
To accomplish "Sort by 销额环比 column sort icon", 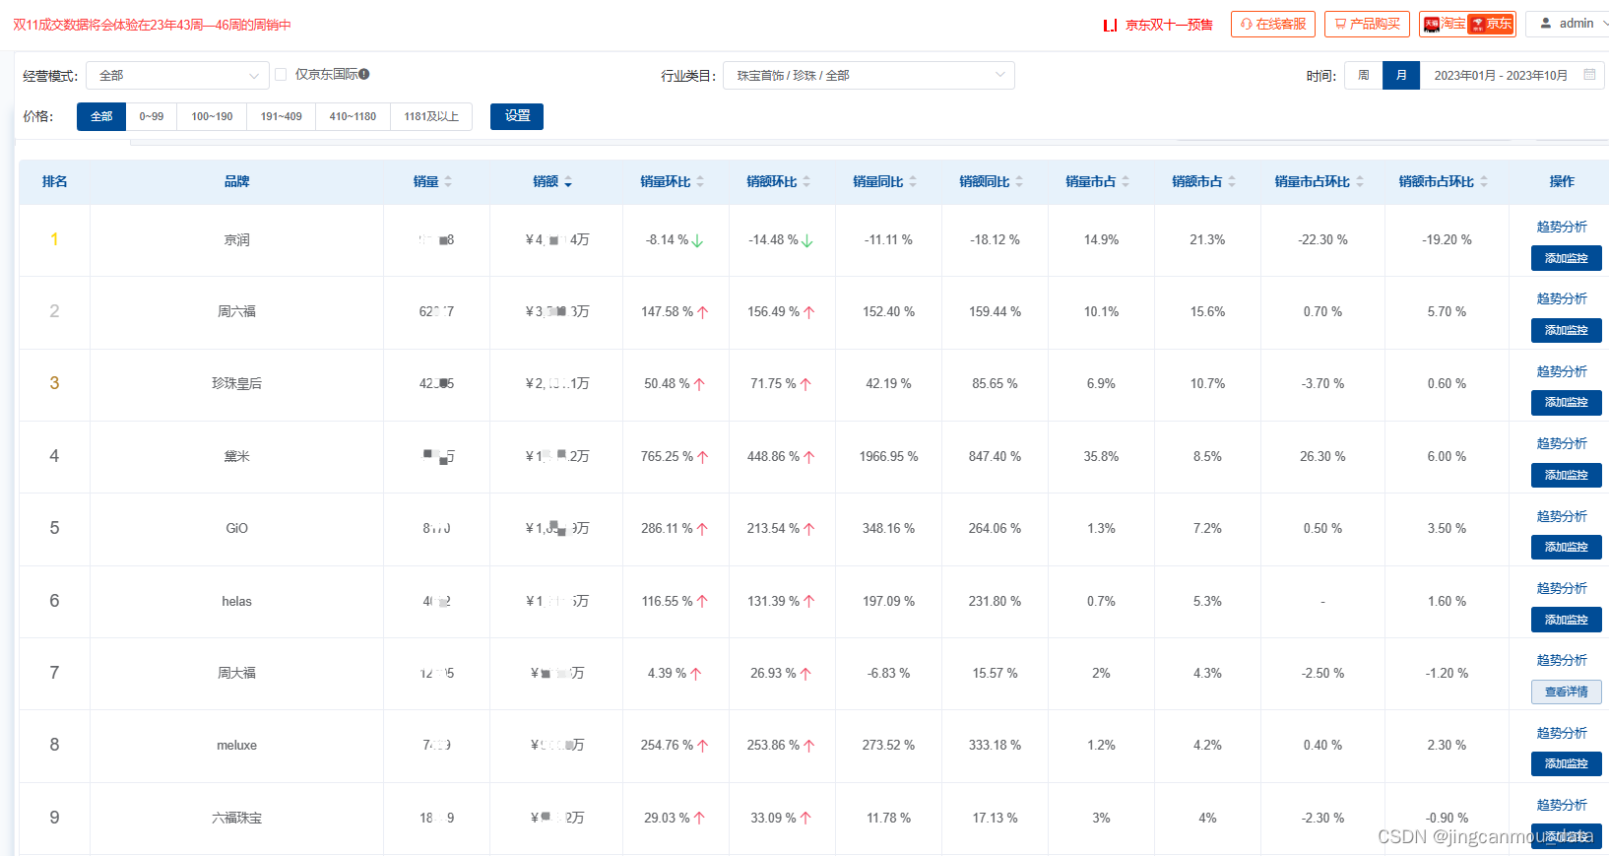I will point(806,181).
